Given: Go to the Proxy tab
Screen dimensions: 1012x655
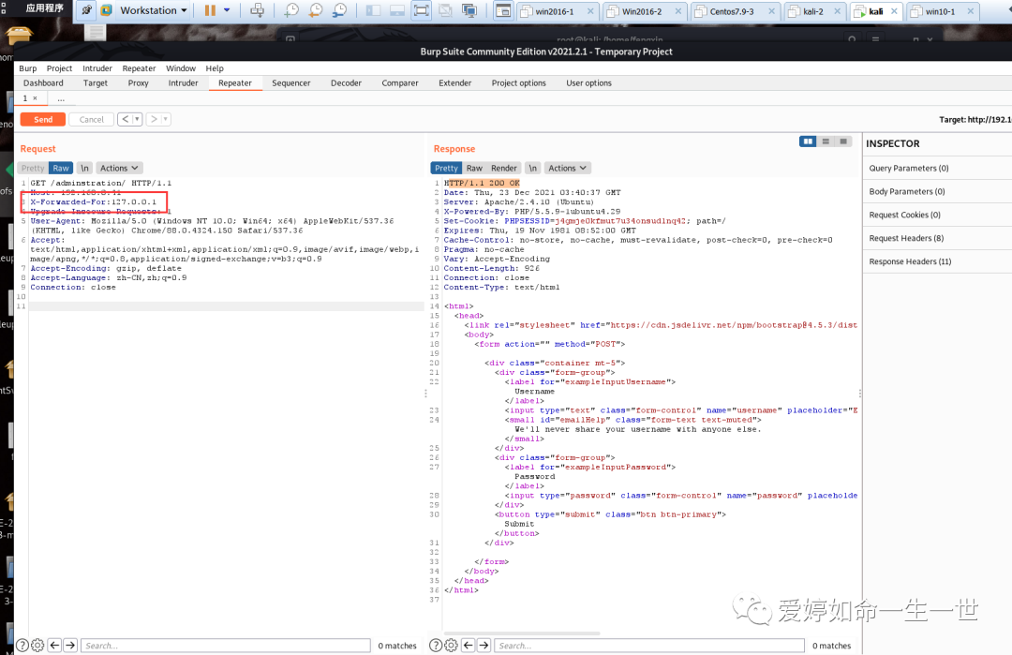Looking at the screenshot, I should (x=138, y=83).
